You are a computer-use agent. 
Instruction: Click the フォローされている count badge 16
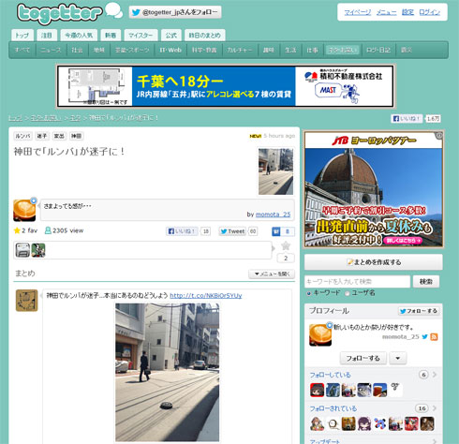pyautogui.click(x=422, y=408)
